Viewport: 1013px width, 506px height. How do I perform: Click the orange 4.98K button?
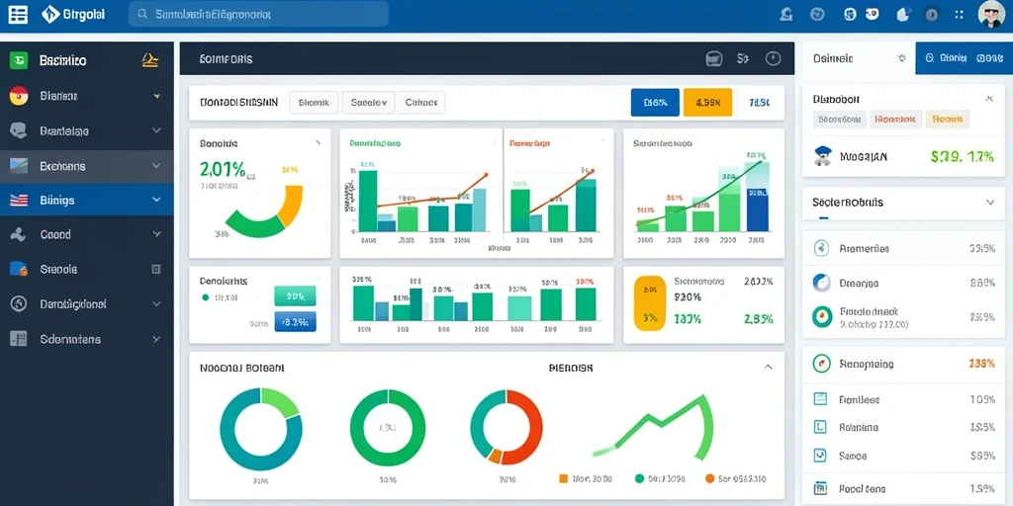click(707, 102)
